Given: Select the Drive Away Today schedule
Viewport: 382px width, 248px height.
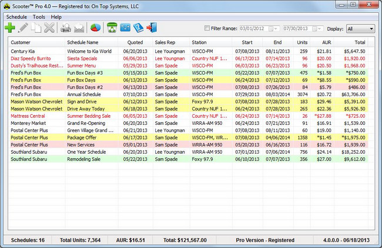Looking at the screenshot, I should pyautogui.click(x=188, y=108).
